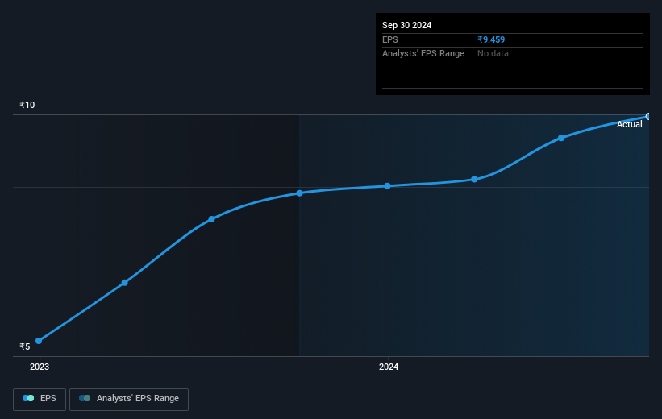Select the sixth EPS data point after 2024
Viewport: 662px width, 419px height.
(474, 180)
